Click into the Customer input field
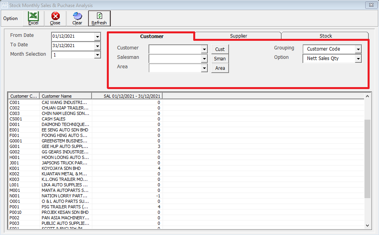The height and width of the screenshot is (235, 379). pos(175,49)
